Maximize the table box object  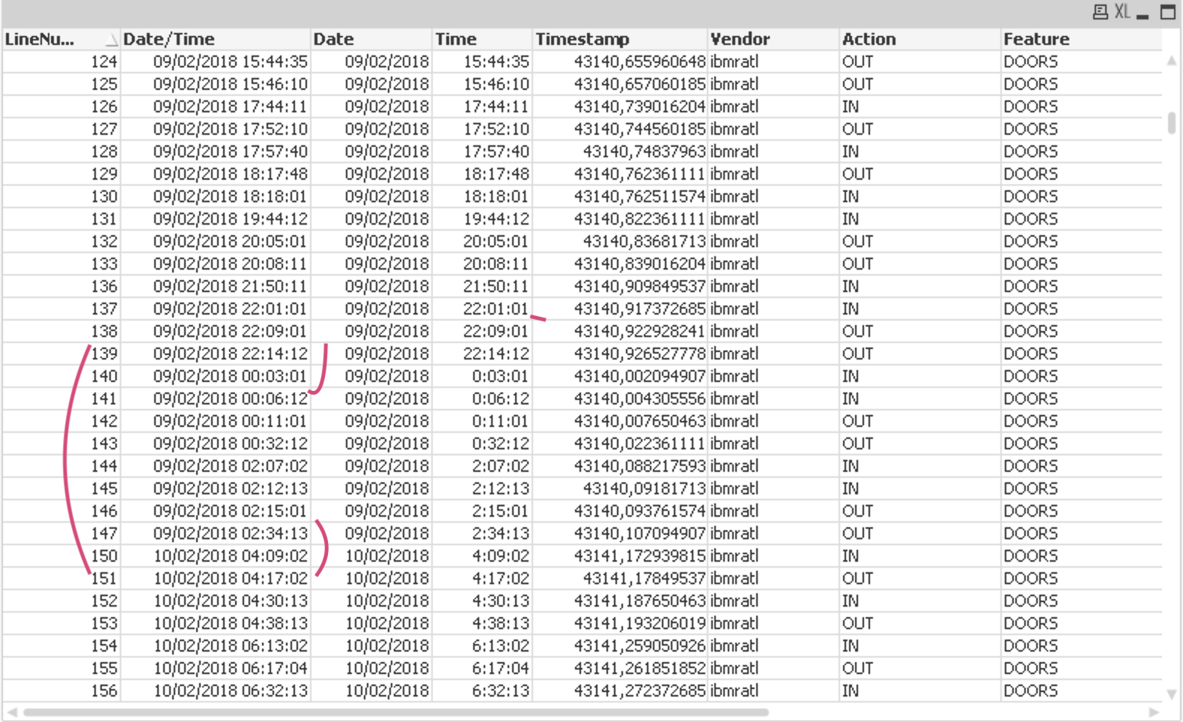click(1167, 12)
